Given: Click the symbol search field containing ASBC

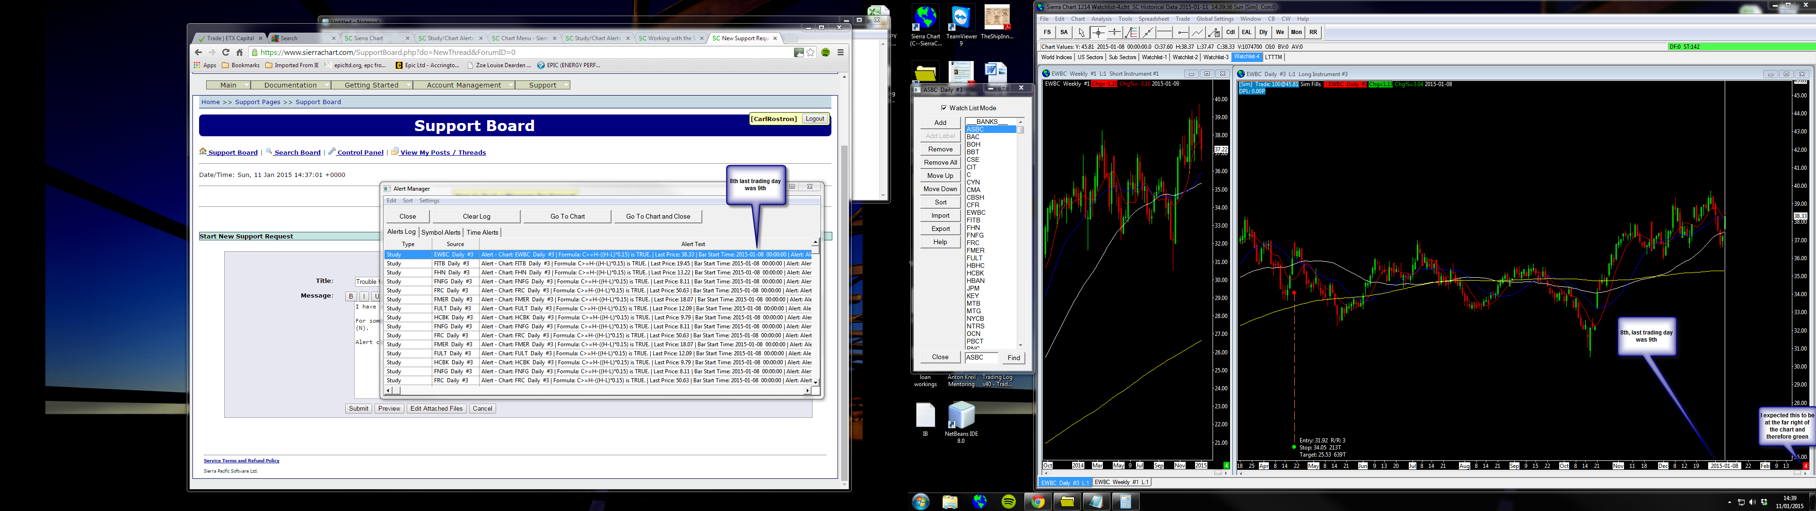Looking at the screenshot, I should tap(981, 357).
